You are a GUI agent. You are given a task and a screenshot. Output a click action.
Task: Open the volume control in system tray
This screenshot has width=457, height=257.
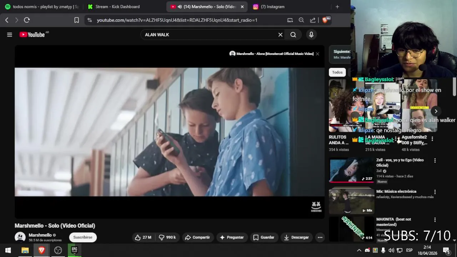pos(391,250)
